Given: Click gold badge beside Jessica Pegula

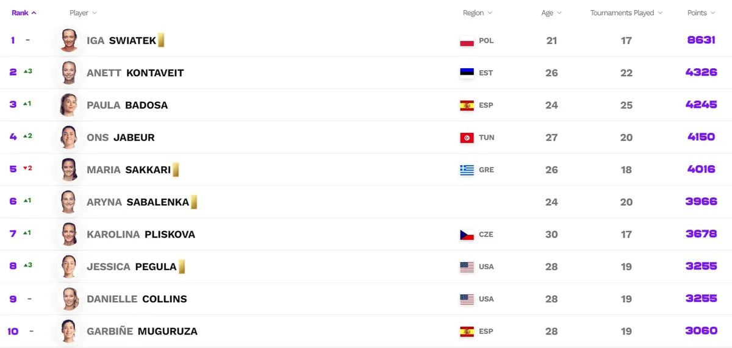Looking at the screenshot, I should [x=181, y=267].
